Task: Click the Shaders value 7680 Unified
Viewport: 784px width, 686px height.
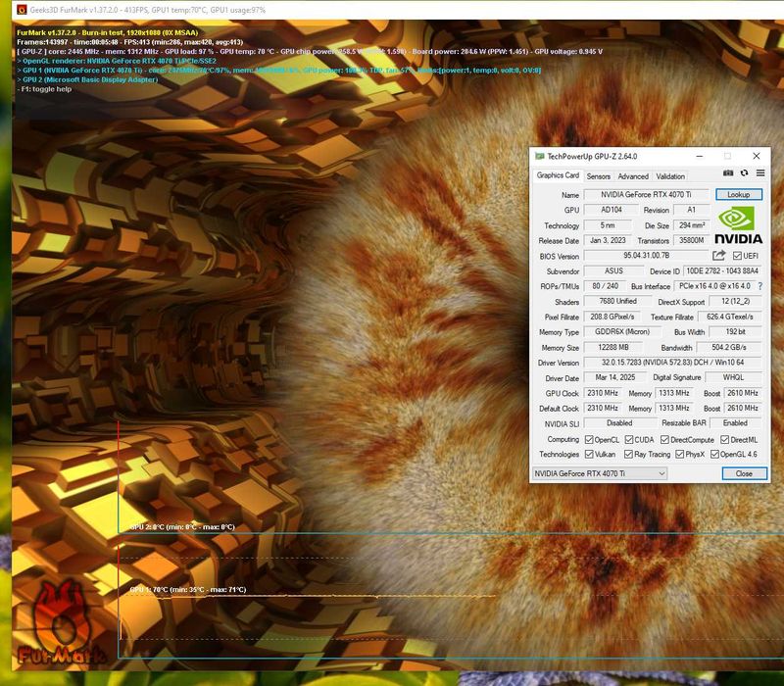Action: [x=617, y=302]
